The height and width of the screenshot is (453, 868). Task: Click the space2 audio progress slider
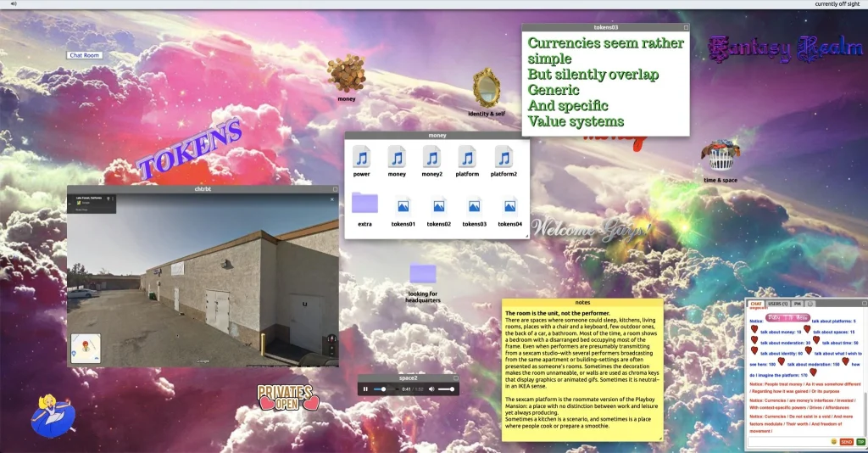tap(387, 389)
